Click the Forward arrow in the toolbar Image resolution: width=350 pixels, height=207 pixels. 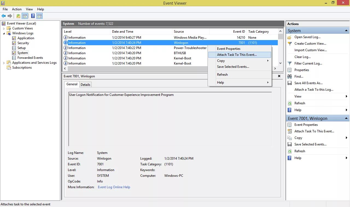click(10, 16)
